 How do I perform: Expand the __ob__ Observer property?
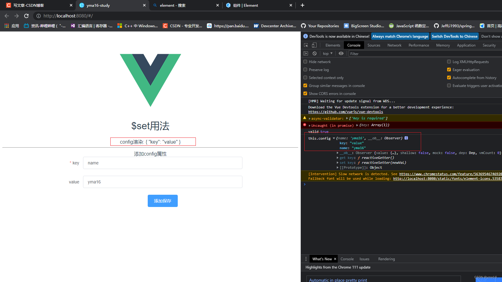click(338, 153)
